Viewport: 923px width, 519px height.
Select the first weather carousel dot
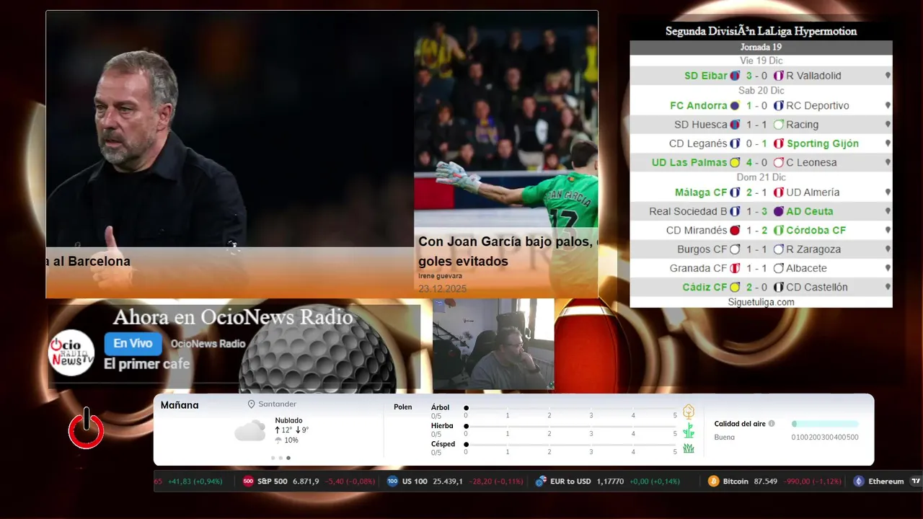[273, 458]
